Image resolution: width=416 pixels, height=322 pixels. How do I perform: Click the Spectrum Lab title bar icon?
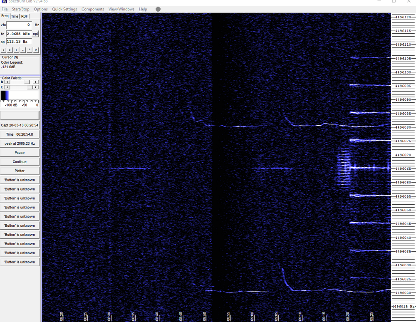point(4,1)
